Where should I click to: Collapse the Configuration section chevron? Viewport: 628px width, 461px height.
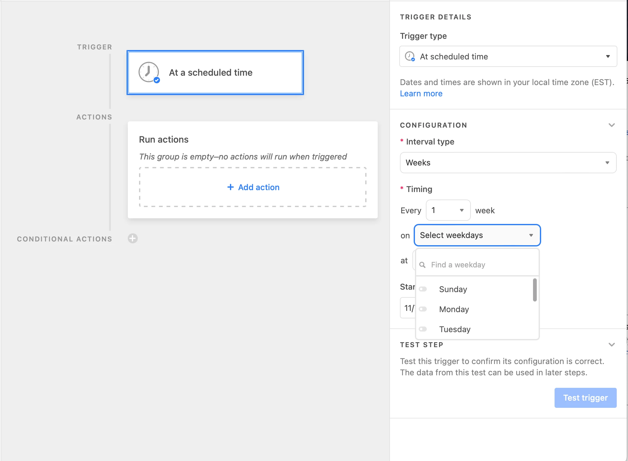coord(611,125)
